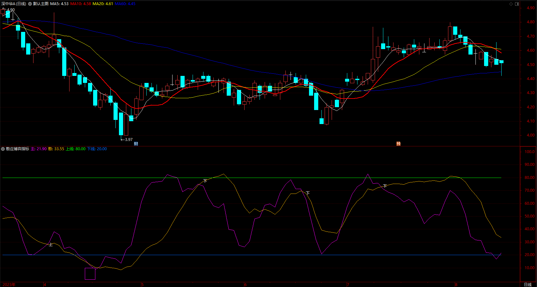
Task: Select the MA5: 4.53 indicator label
Action: click(59, 4)
